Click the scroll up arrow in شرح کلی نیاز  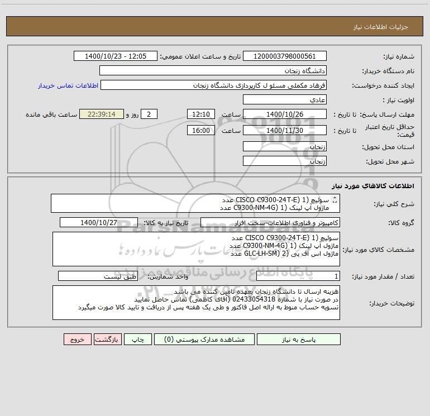(x=335, y=198)
